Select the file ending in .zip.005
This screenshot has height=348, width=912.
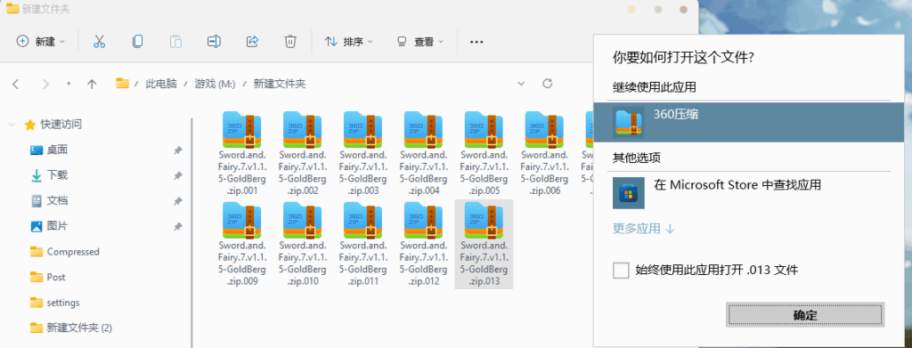click(x=484, y=153)
